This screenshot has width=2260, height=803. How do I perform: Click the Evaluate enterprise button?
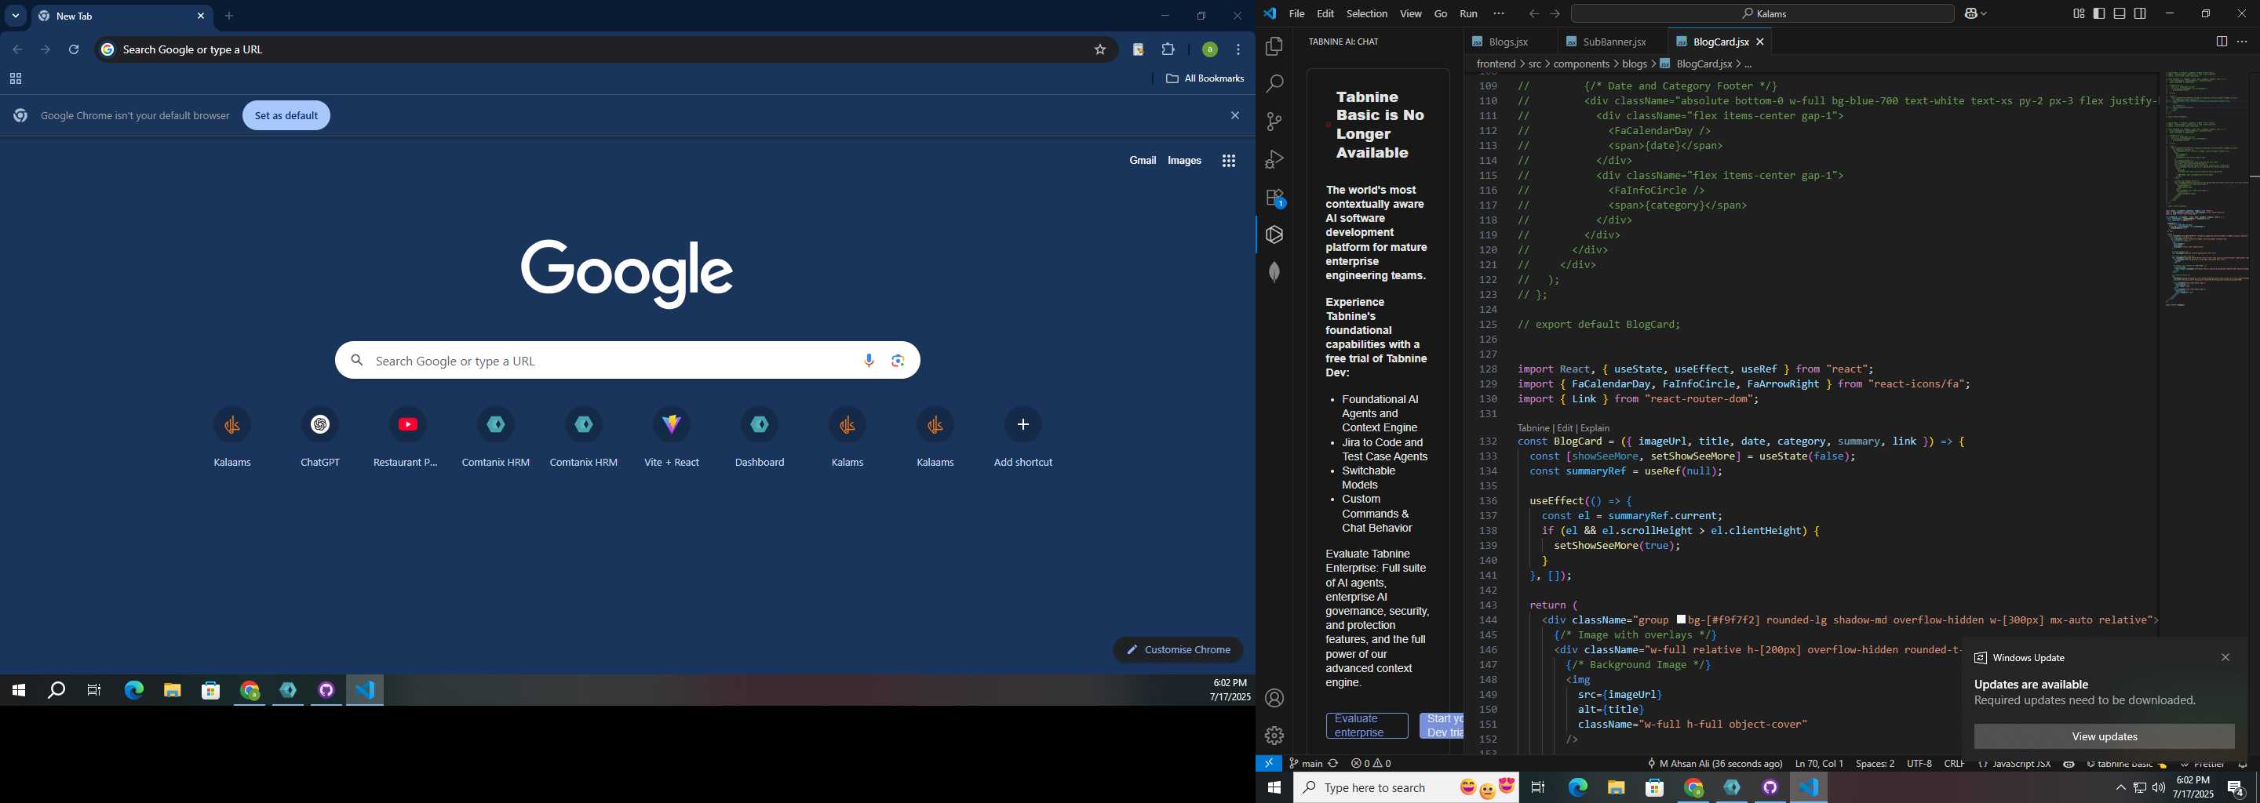(1366, 726)
